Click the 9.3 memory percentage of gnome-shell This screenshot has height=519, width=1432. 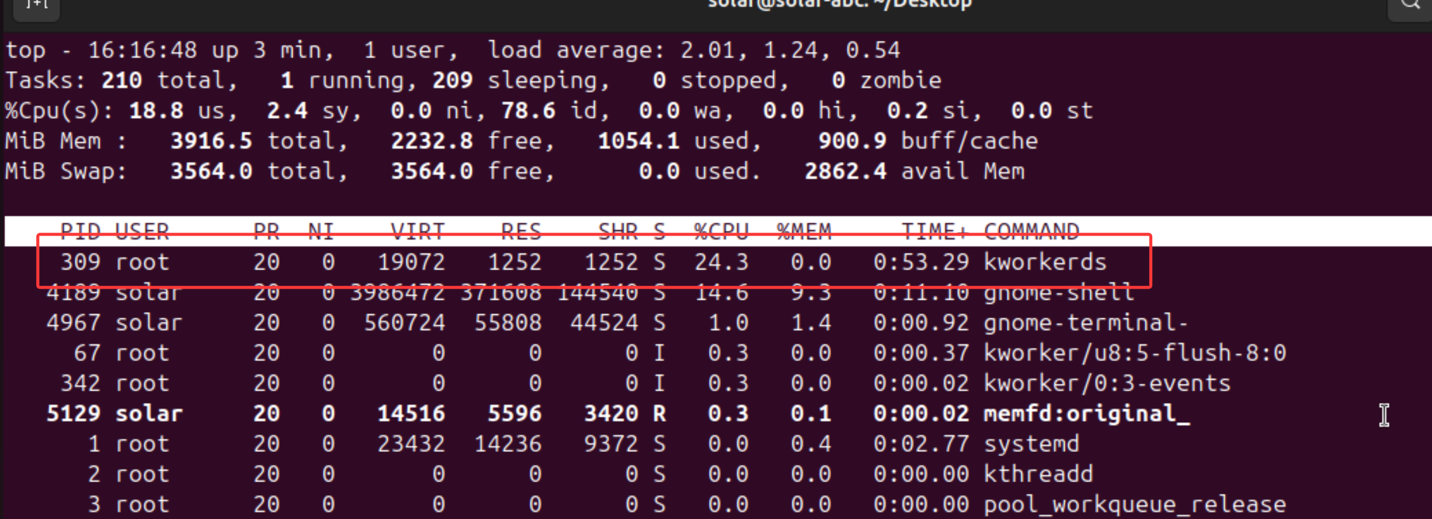pos(811,292)
